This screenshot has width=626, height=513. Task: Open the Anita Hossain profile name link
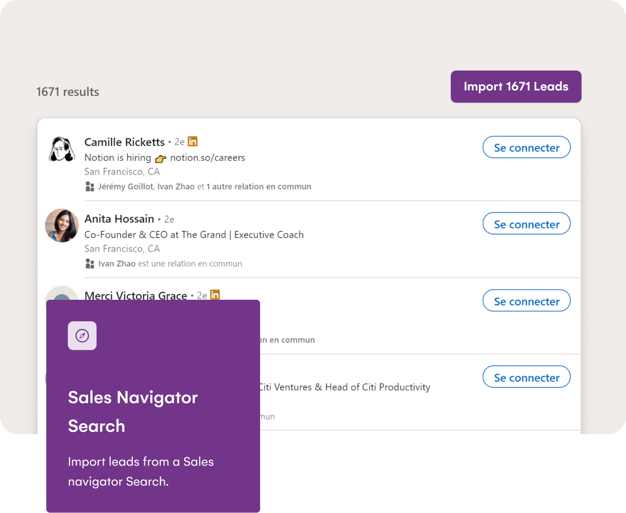click(x=119, y=219)
